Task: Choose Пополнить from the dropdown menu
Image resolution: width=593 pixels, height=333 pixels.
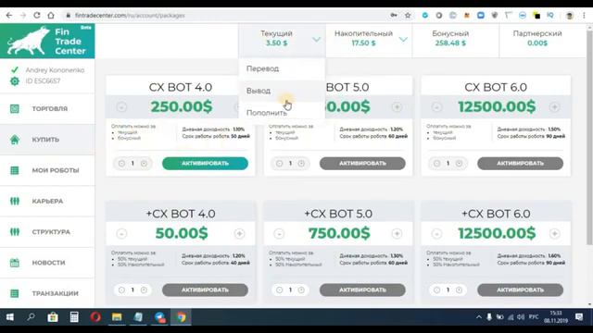Action: point(282,113)
